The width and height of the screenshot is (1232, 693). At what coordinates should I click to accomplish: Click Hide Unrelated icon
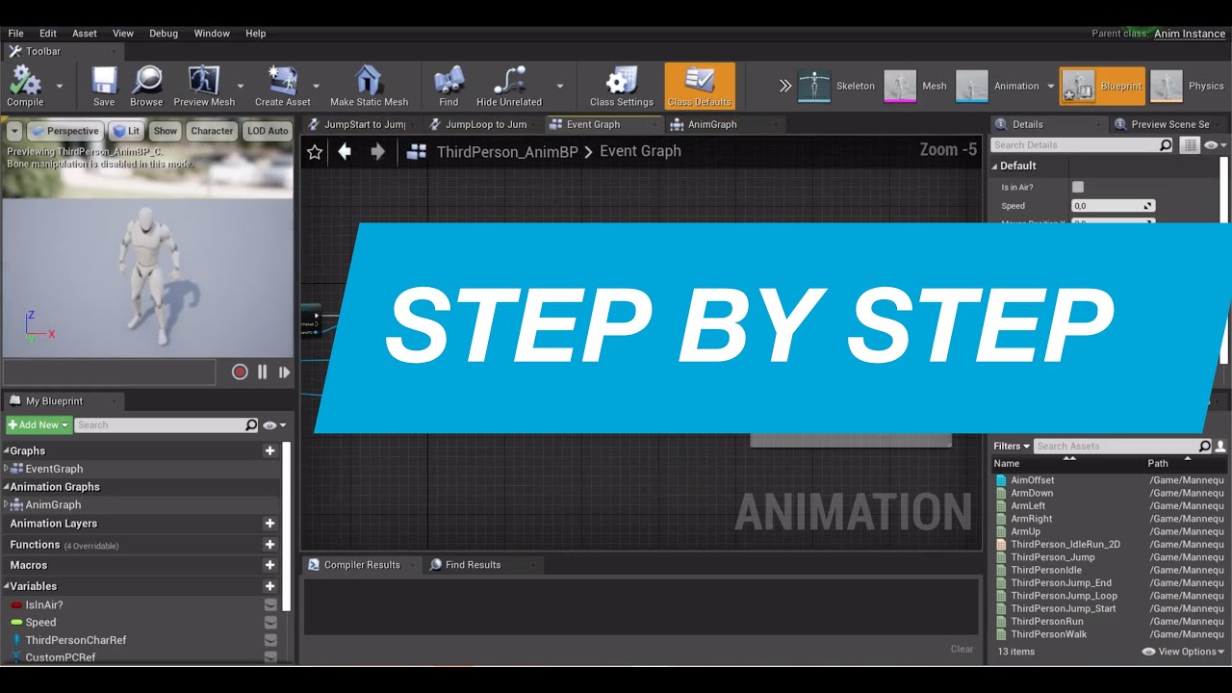(509, 86)
